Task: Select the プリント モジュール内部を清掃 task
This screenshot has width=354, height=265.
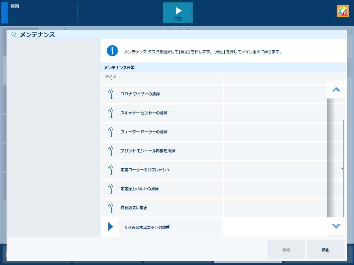Action: point(162,151)
